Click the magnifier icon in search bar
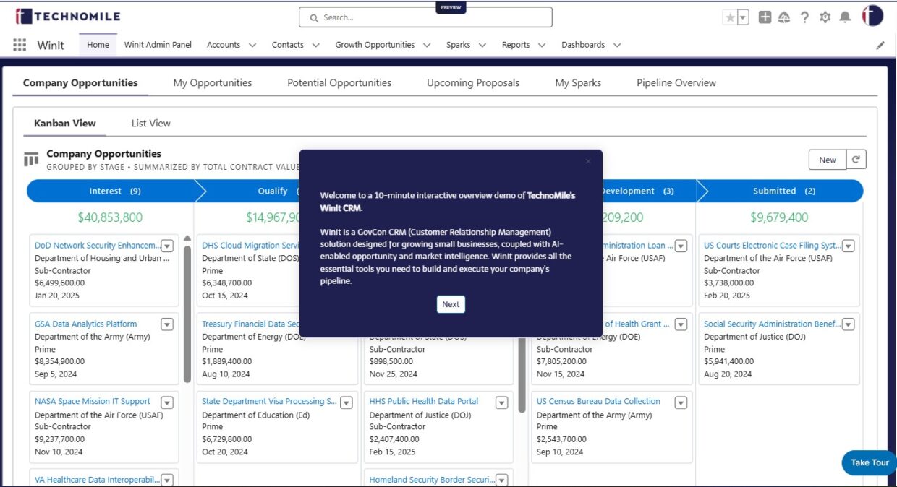The image size is (897, 487). coord(314,17)
